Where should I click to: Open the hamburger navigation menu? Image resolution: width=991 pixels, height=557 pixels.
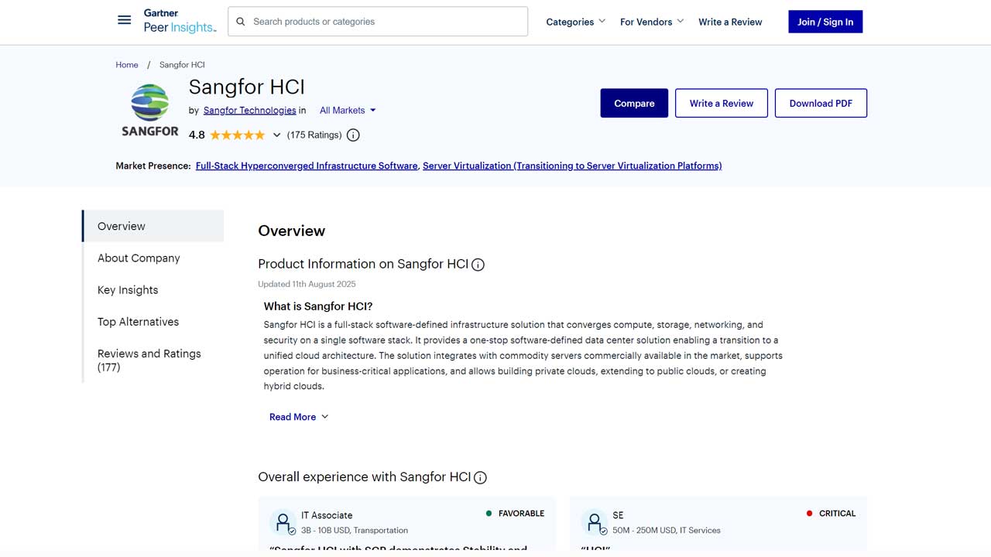(x=124, y=20)
